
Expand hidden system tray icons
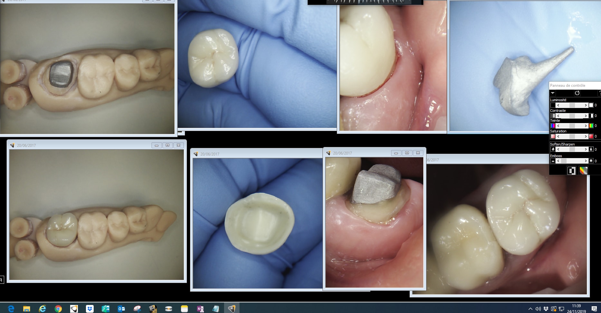[x=530, y=309]
